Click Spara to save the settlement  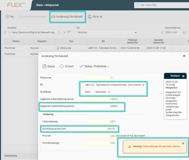pyautogui.click(x=49, y=66)
